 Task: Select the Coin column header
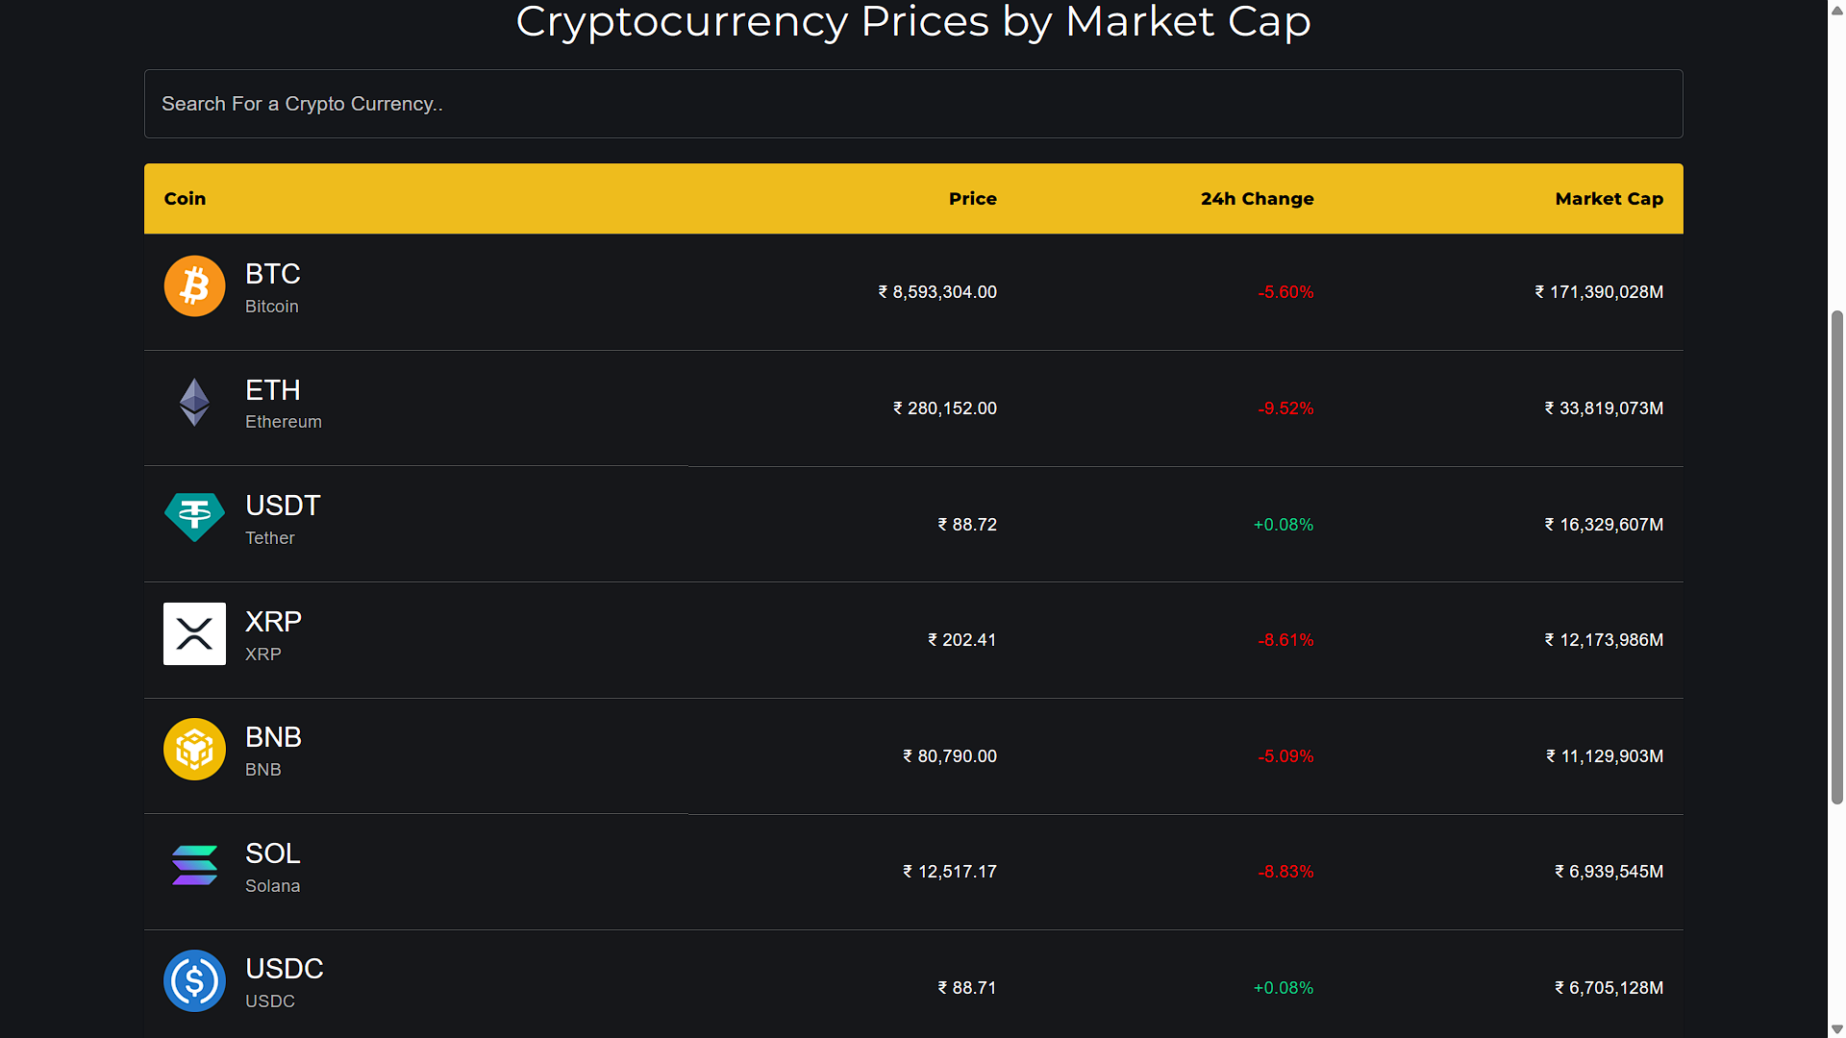(185, 199)
